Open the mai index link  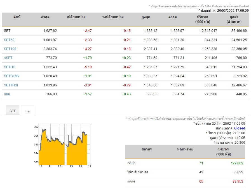7,94
